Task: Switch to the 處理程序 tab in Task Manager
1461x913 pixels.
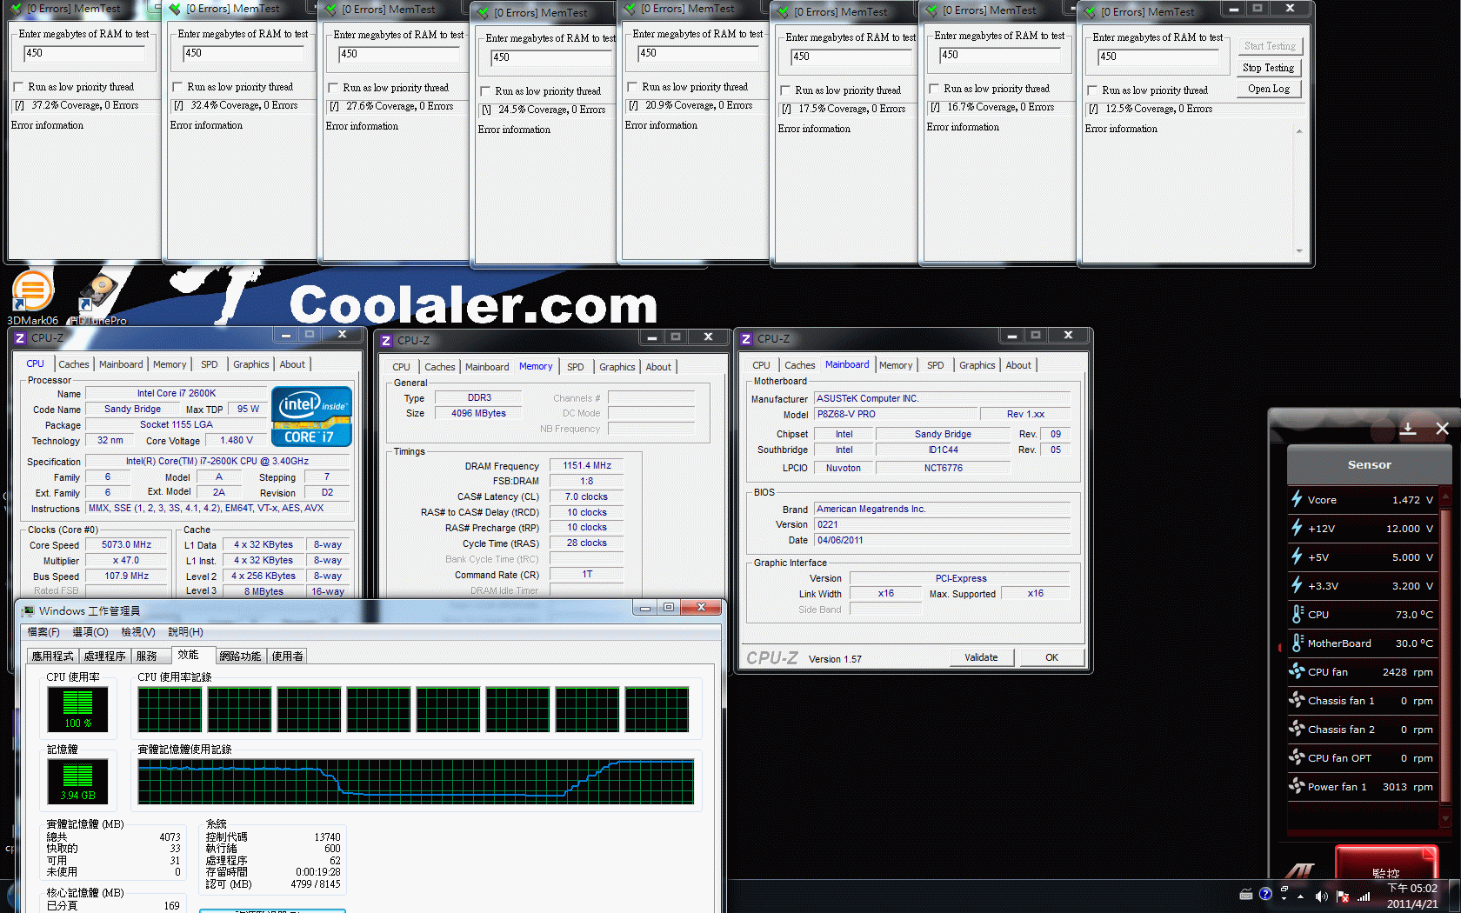Action: 105,656
